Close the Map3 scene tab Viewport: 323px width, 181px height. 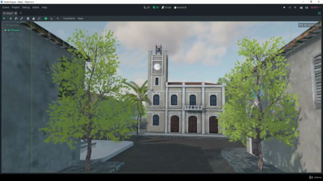(16, 13)
